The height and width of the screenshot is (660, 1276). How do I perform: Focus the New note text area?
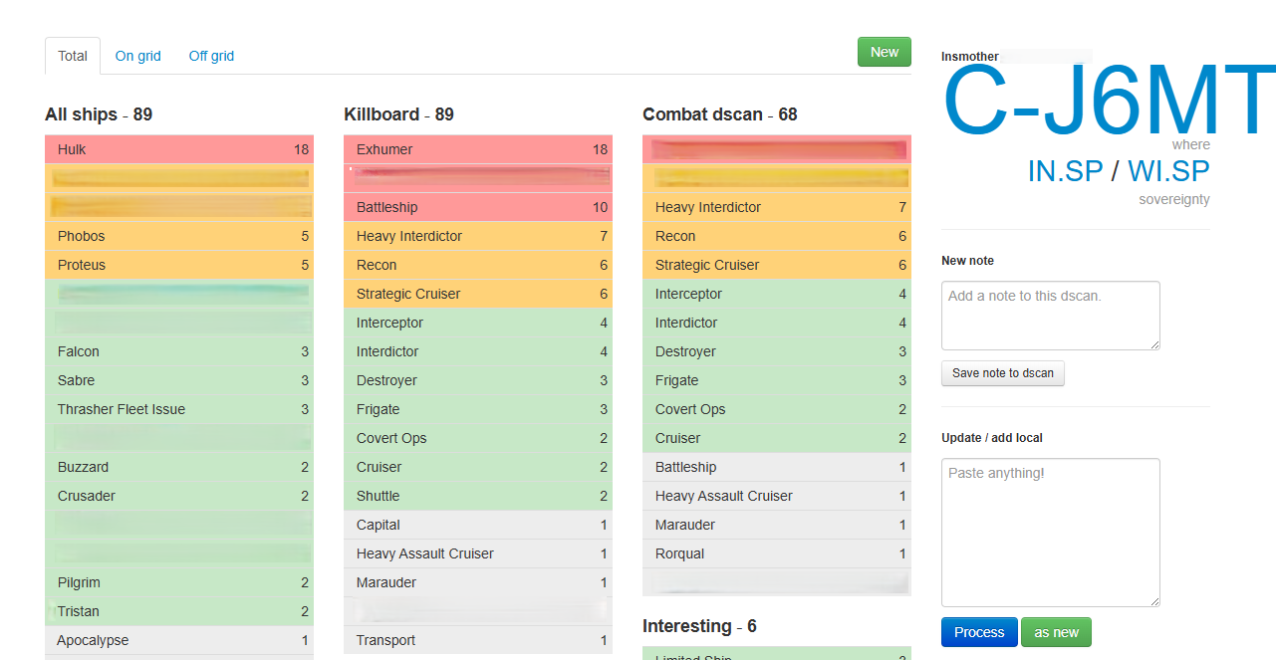[1050, 315]
